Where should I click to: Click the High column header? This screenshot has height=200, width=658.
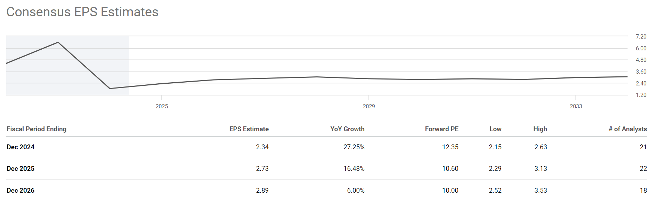coord(540,129)
